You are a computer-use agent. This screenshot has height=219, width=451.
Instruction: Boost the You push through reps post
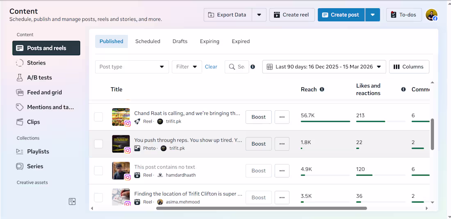(x=259, y=144)
